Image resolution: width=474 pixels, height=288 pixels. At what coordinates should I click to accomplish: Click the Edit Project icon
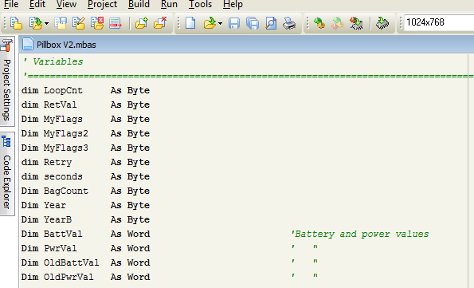79,23
